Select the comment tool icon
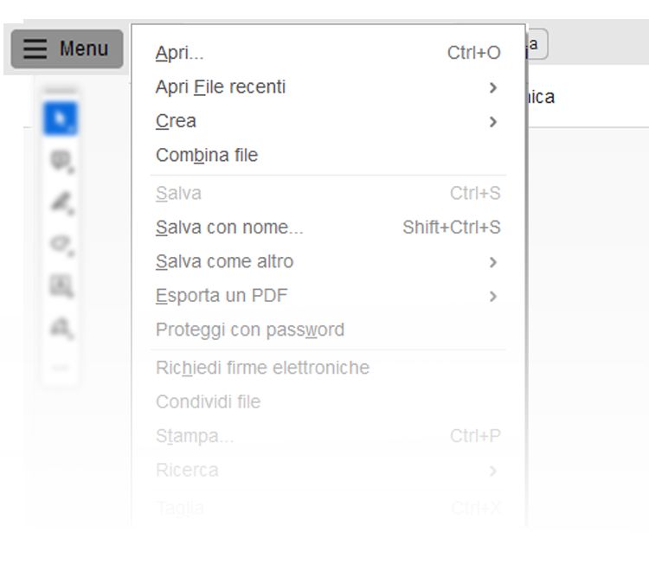The height and width of the screenshot is (571, 649). click(60, 160)
